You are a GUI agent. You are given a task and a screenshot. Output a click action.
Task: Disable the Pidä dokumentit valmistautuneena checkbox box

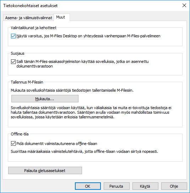[x=13, y=144]
